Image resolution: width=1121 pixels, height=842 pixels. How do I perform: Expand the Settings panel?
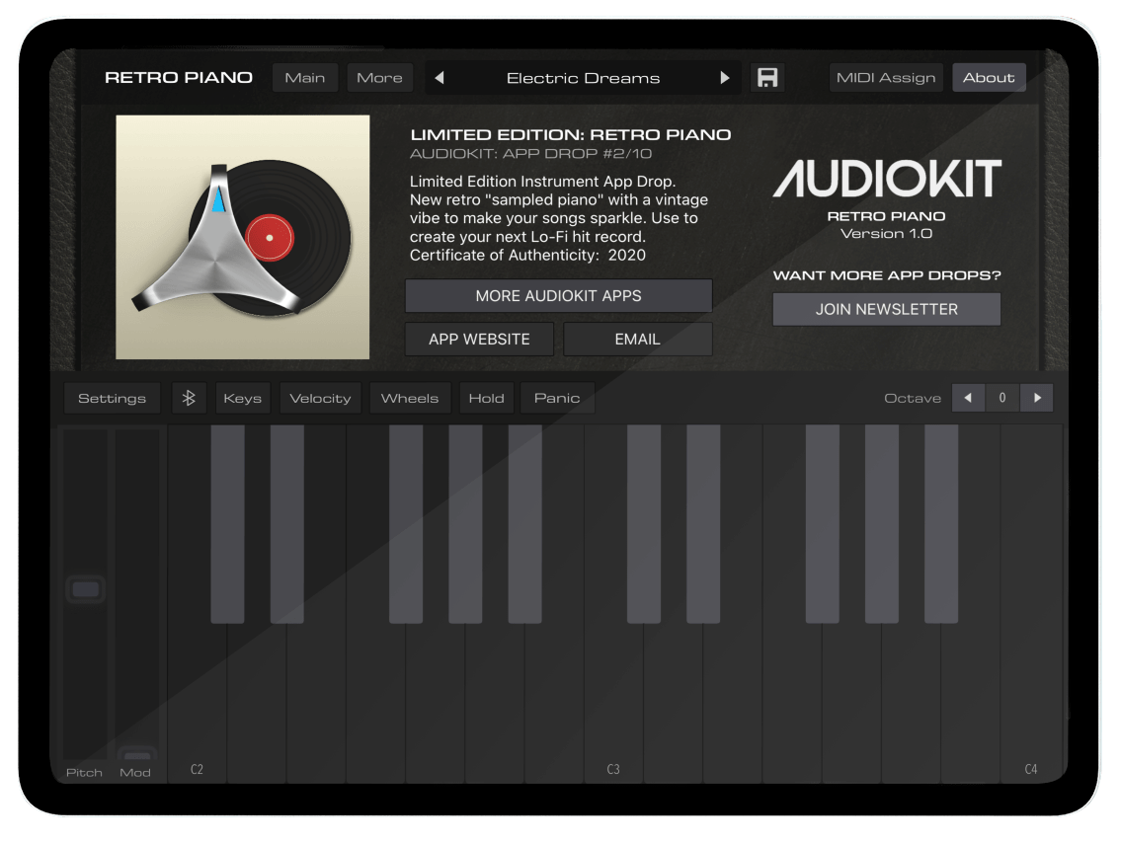coord(112,397)
